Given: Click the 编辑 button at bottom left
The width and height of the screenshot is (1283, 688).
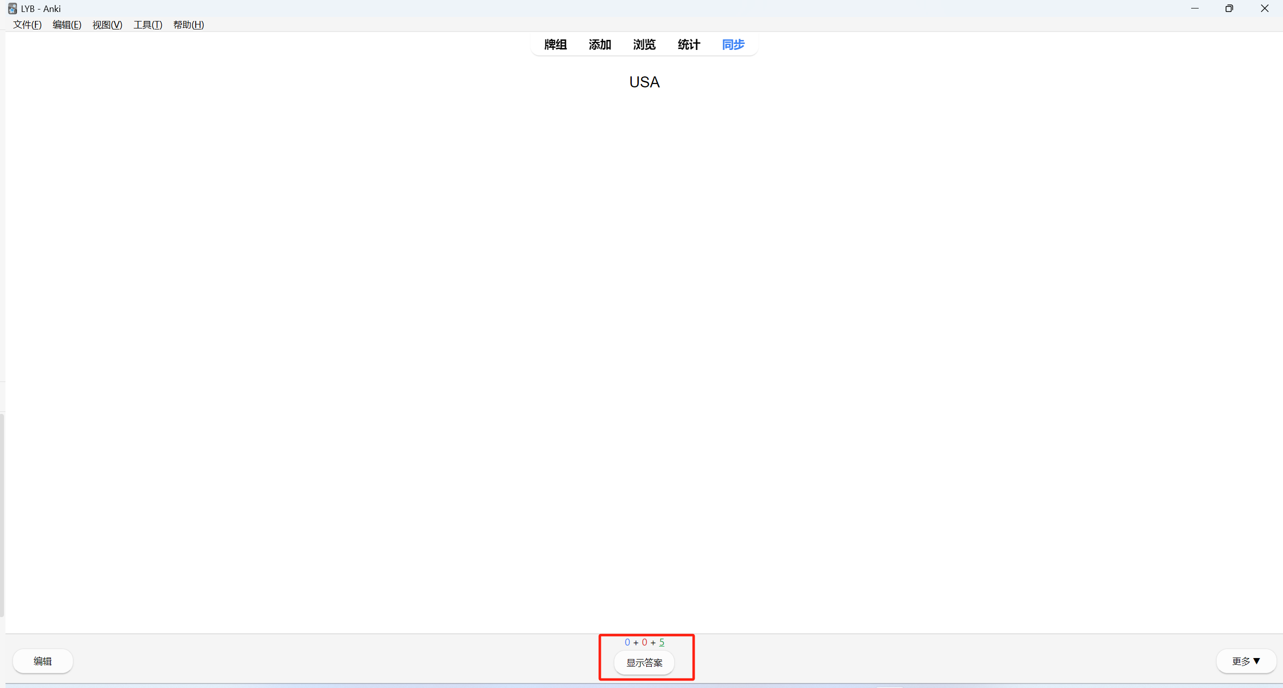Looking at the screenshot, I should (x=43, y=661).
